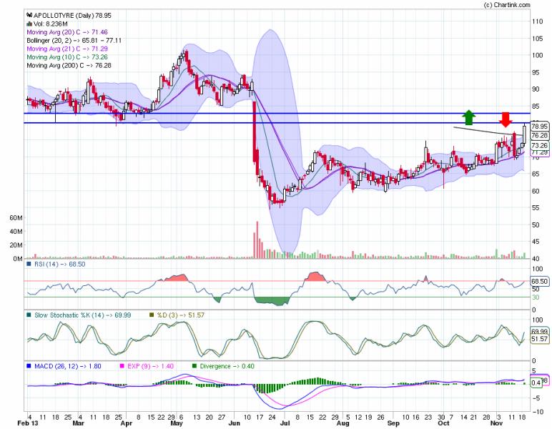Click the 20M volume axis label
Viewport: 552px width, 429px height.
pyautogui.click(x=16, y=245)
